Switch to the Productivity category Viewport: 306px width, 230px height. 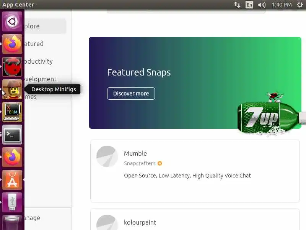pos(45,61)
